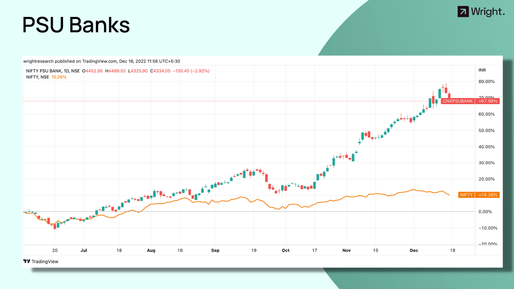The image size is (514, 289).
Task: Click the low value L4325.90
Action: tap(138, 71)
